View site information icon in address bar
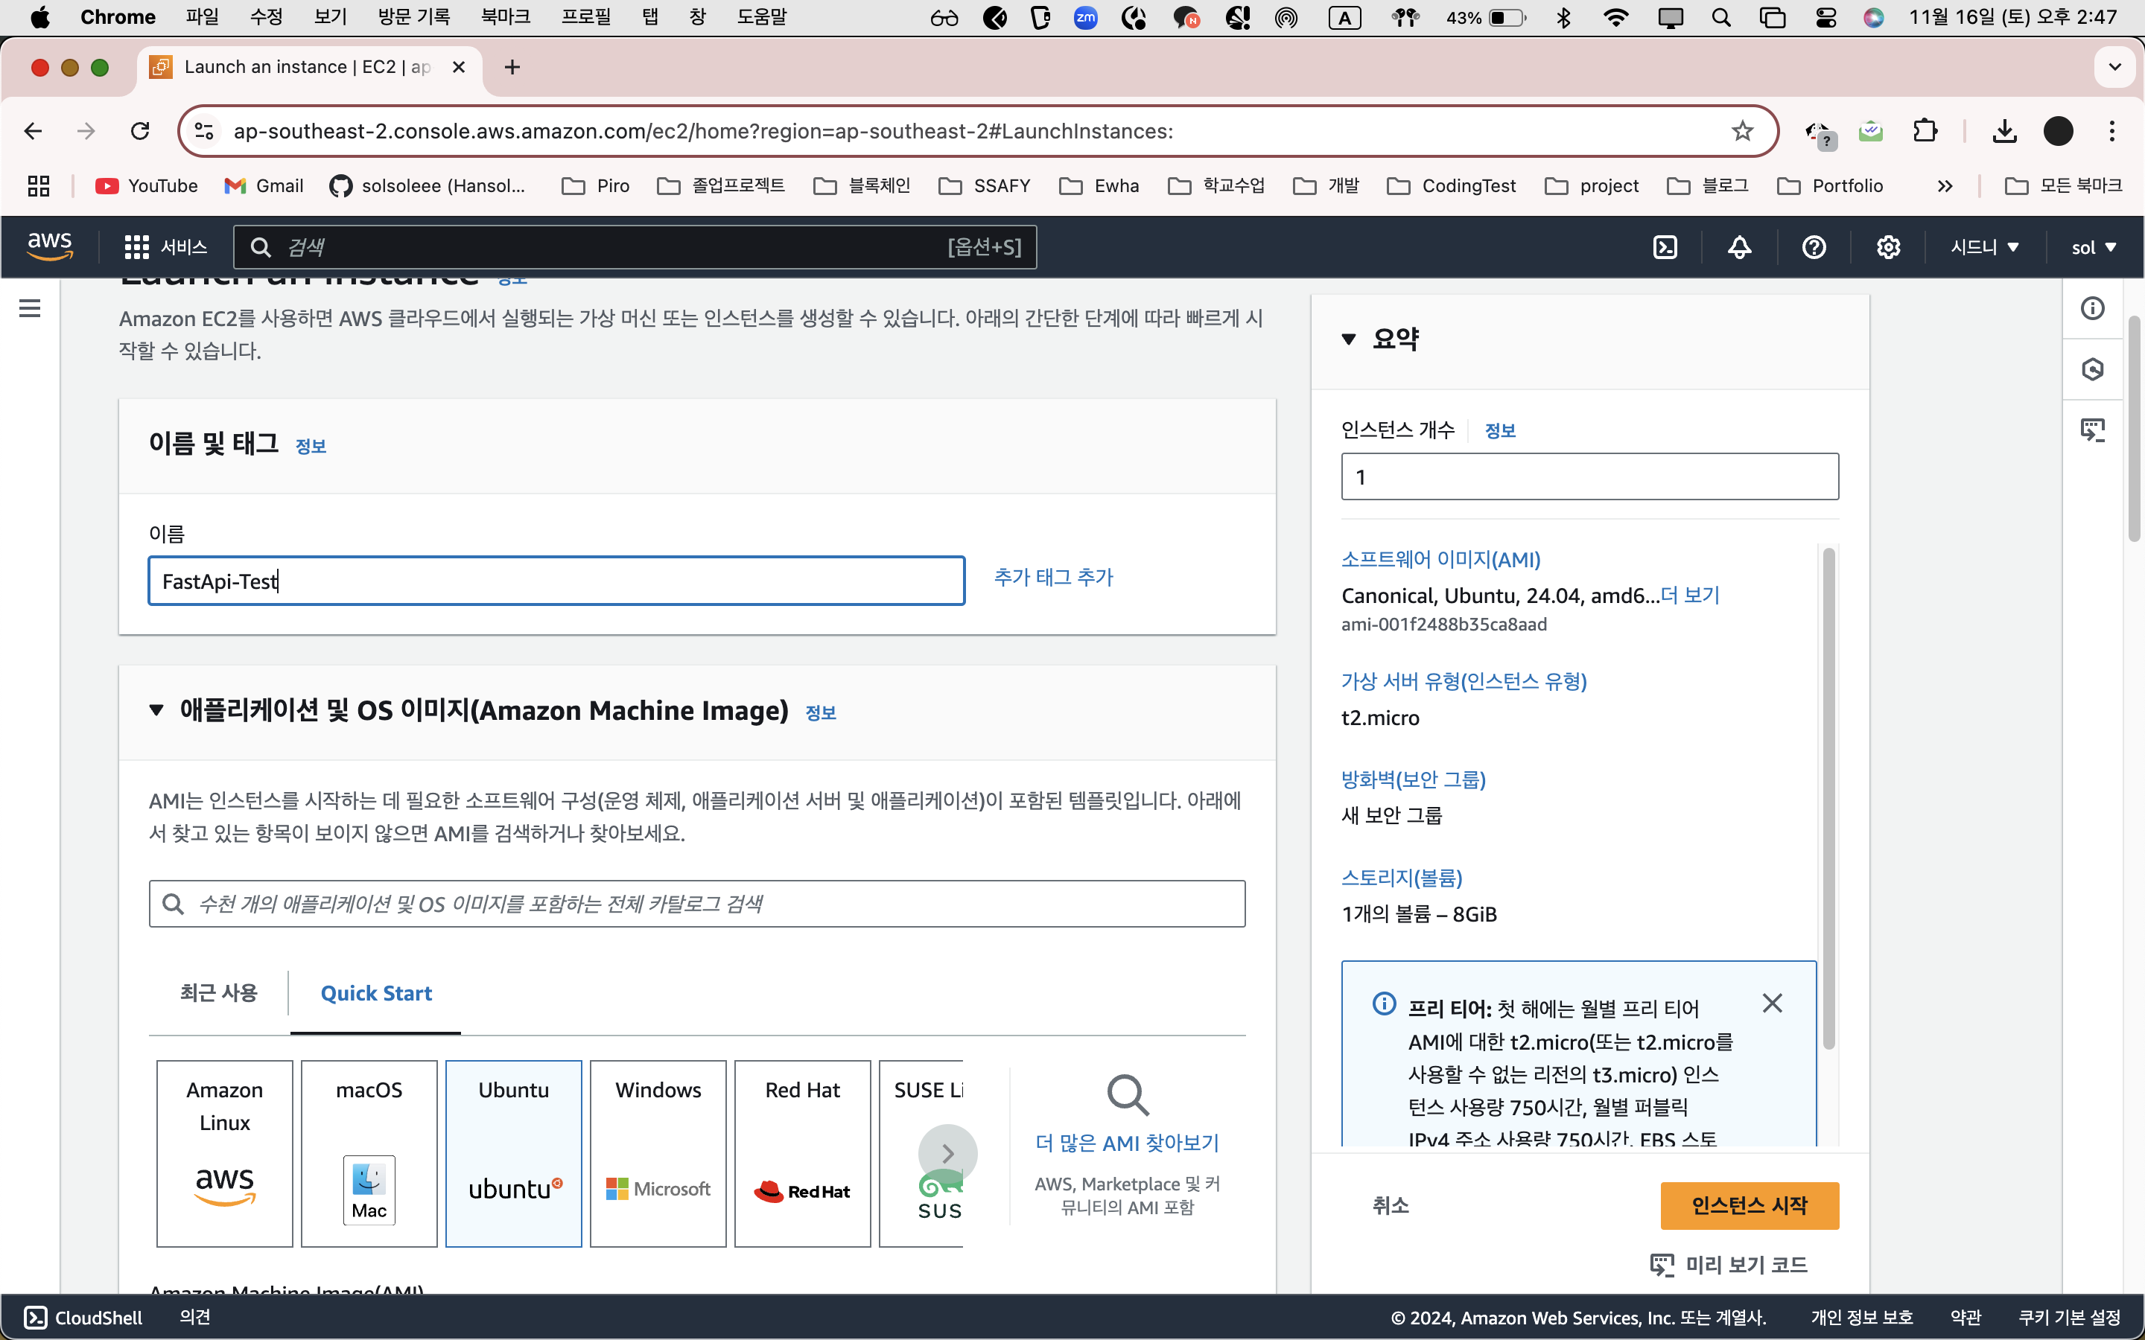The height and width of the screenshot is (1340, 2145). 204,131
